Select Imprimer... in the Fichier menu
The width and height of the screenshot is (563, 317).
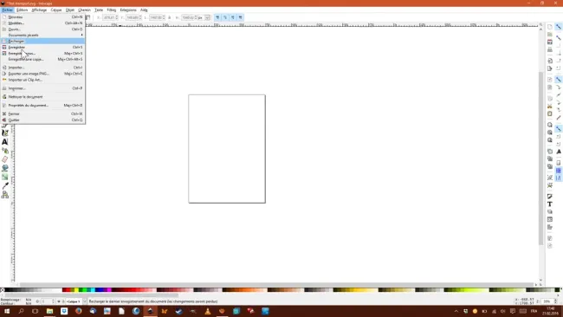42,88
